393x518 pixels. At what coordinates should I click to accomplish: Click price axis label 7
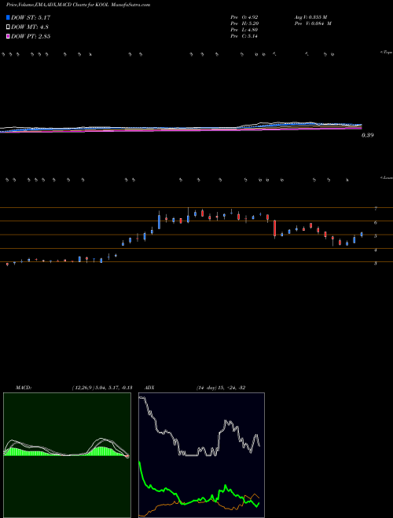(376, 209)
